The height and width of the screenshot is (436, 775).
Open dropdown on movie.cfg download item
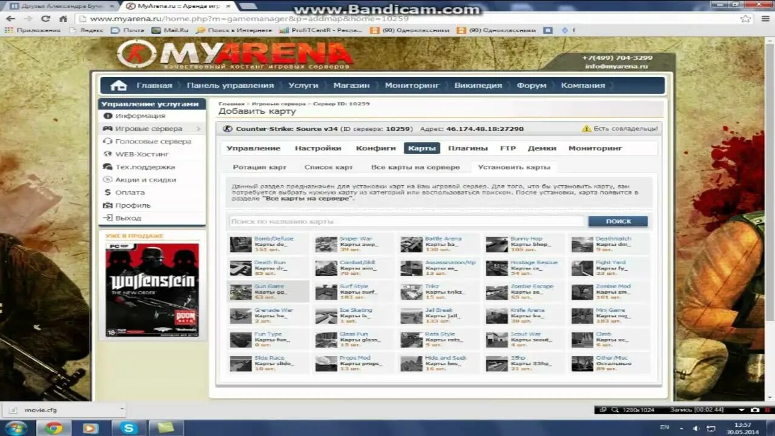click(121, 409)
